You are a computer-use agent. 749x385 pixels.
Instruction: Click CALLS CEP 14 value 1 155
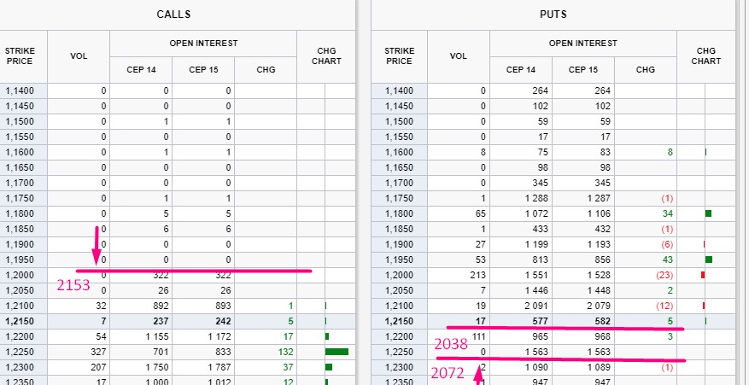[x=157, y=336]
